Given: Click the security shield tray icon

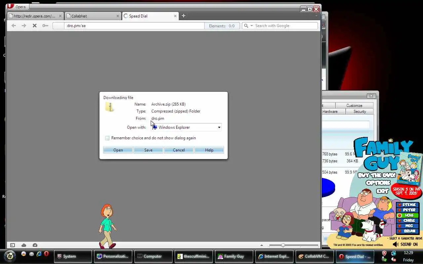Looking at the screenshot, I should pyautogui.click(x=384, y=253).
